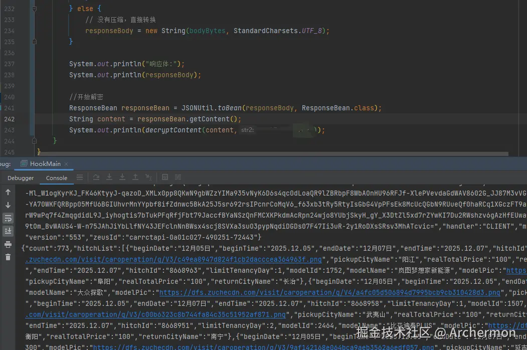Print the console output

(x=8, y=244)
